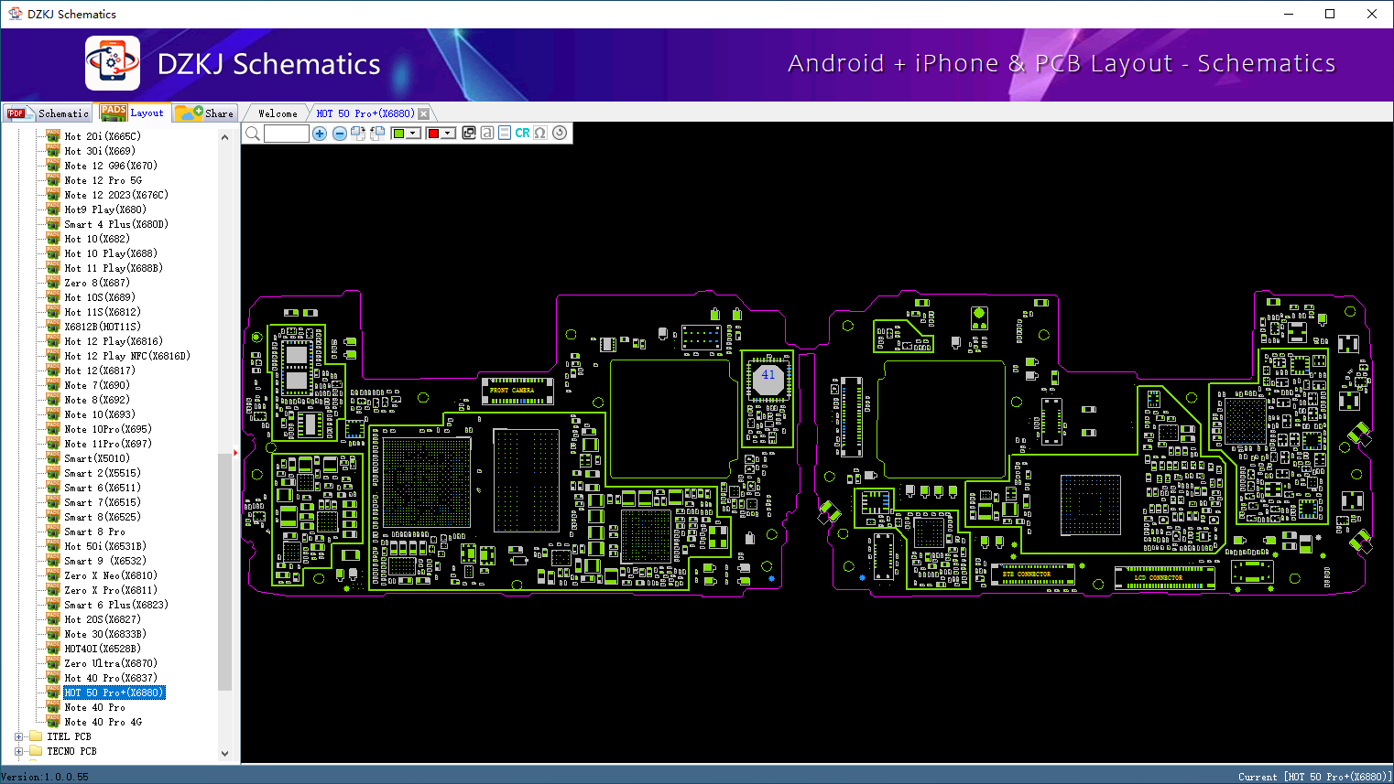Click the Current [HOT 50 Pro+(X6880)] status text
Image resolution: width=1394 pixels, height=784 pixels.
[x=1315, y=777]
